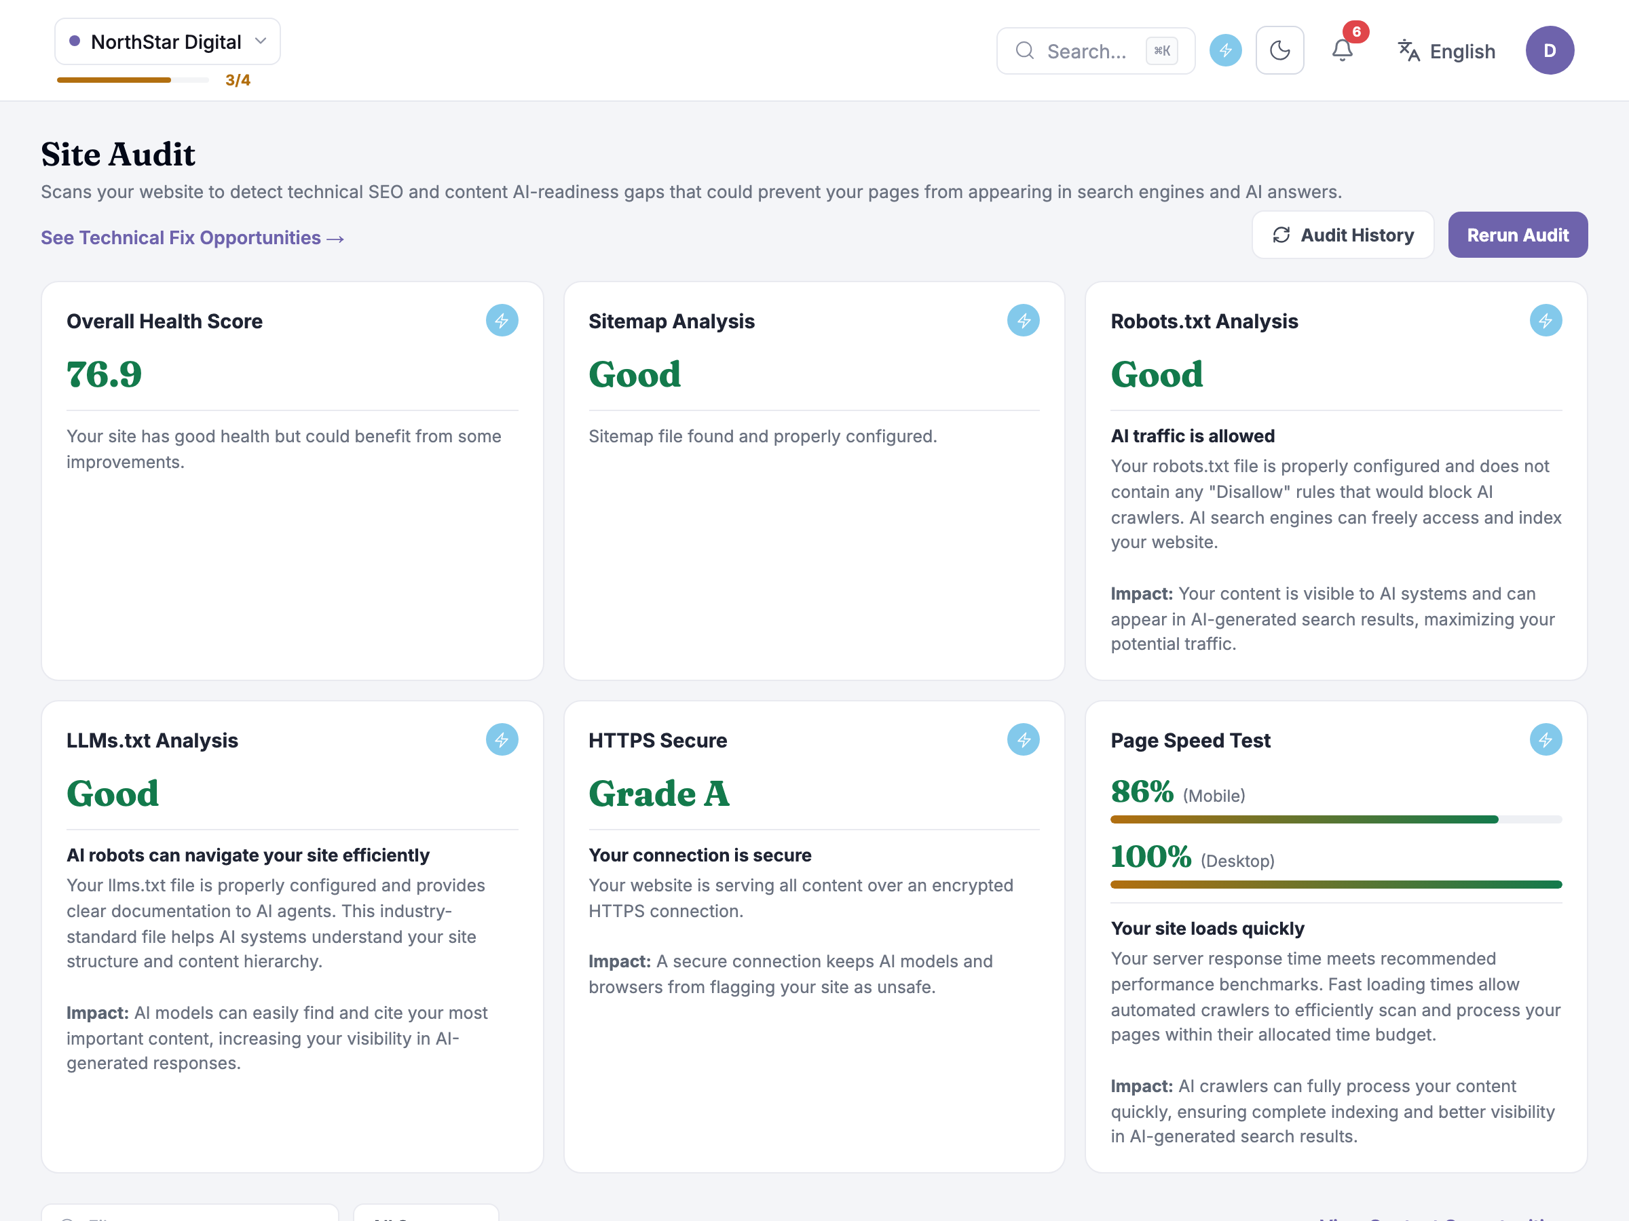Click the Rerun Audit button
Image resolution: width=1629 pixels, height=1221 pixels.
point(1518,235)
